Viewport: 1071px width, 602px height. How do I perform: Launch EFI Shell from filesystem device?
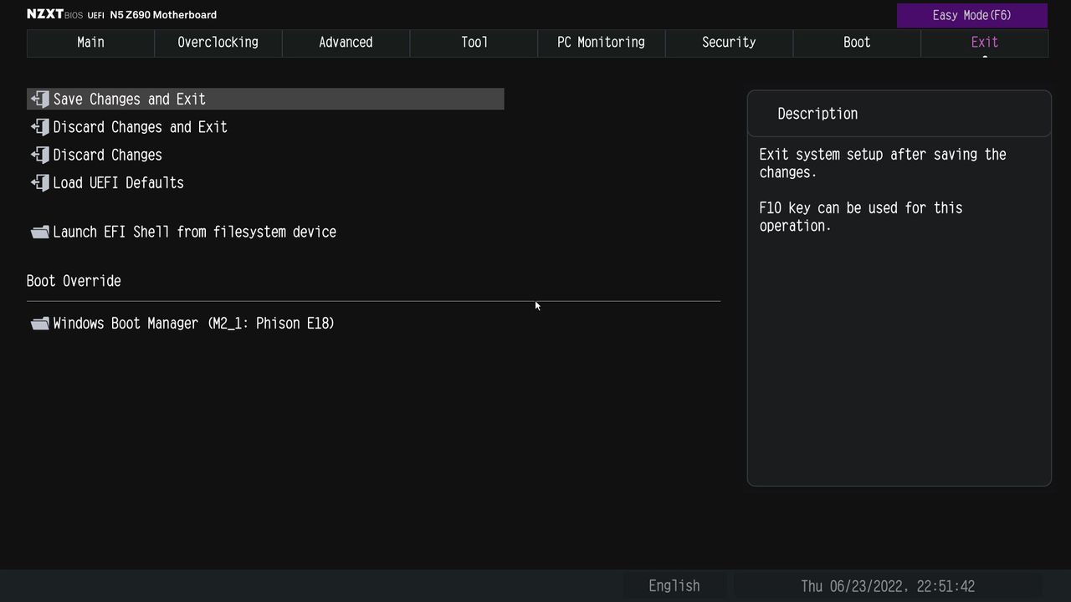pyautogui.click(x=194, y=232)
